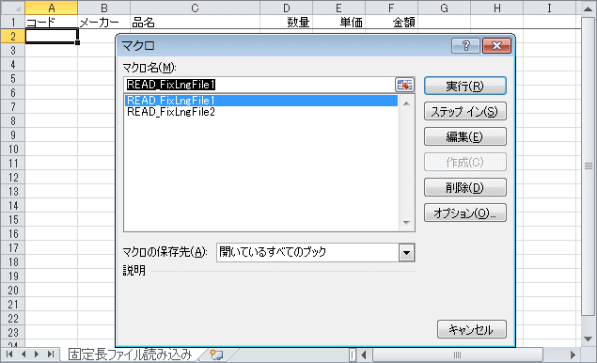The width and height of the screenshot is (597, 363).
Task: Go to last sheet navigation arrow
Action: [51, 355]
